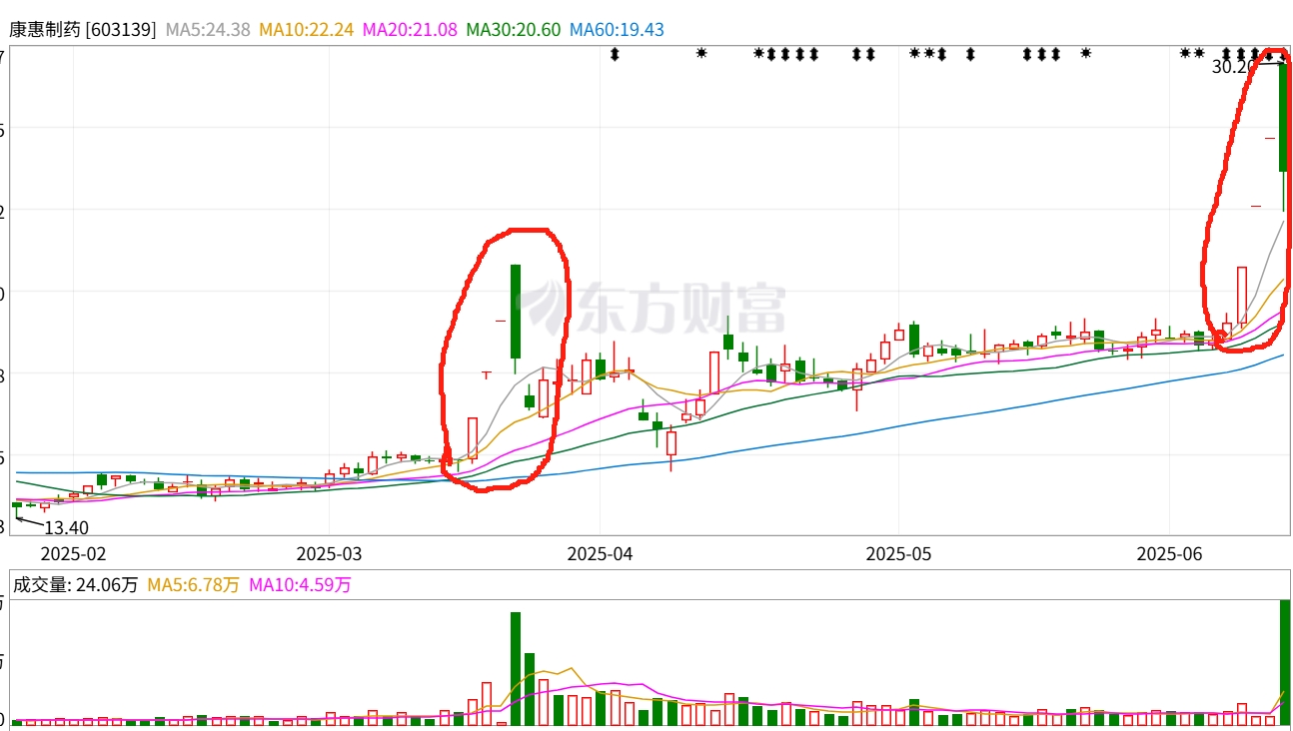This screenshot has height=731, width=1293.
Task: Select the MA60:19.43 indicator label
Action: (x=617, y=29)
